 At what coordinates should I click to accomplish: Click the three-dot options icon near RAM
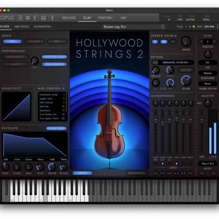click(218, 26)
